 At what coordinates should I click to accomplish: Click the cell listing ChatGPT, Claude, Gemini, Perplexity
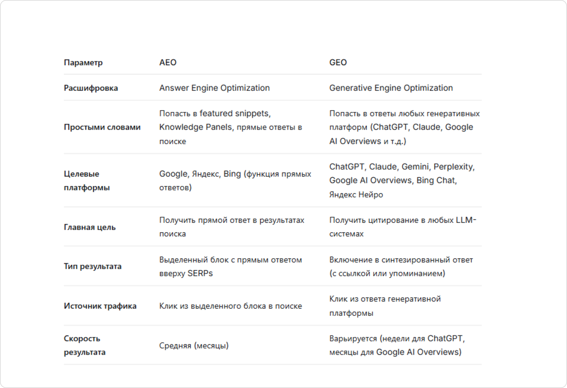tap(401, 180)
